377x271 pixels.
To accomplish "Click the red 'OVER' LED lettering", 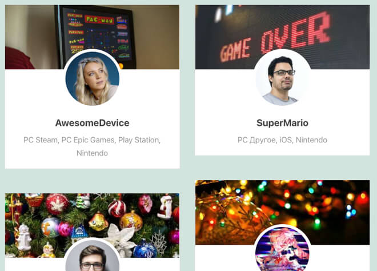I will tap(296, 33).
